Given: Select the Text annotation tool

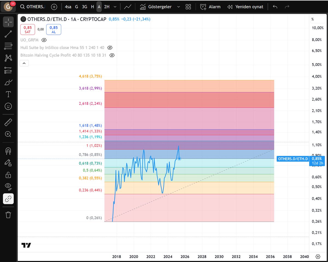Looking at the screenshot, I should tap(8, 94).
